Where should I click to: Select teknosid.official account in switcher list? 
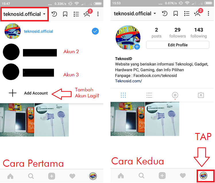[x=52, y=31]
